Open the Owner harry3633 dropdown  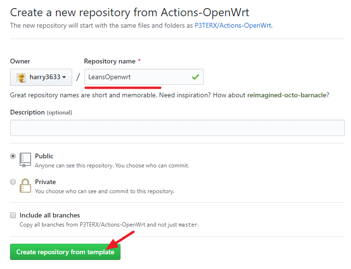pos(41,77)
